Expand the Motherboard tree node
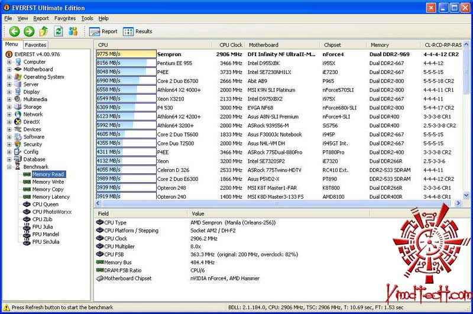This screenshot has width=473, height=314. 9,69
